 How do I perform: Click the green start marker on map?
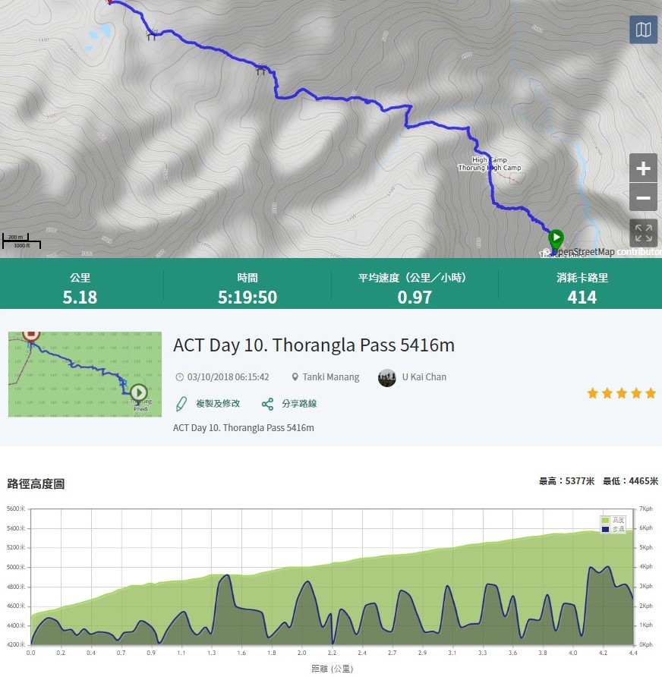(556, 238)
